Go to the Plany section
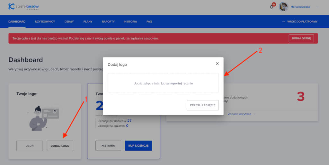 click(88, 22)
